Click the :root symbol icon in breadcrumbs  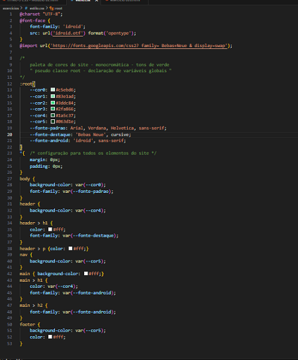click(x=52, y=8)
